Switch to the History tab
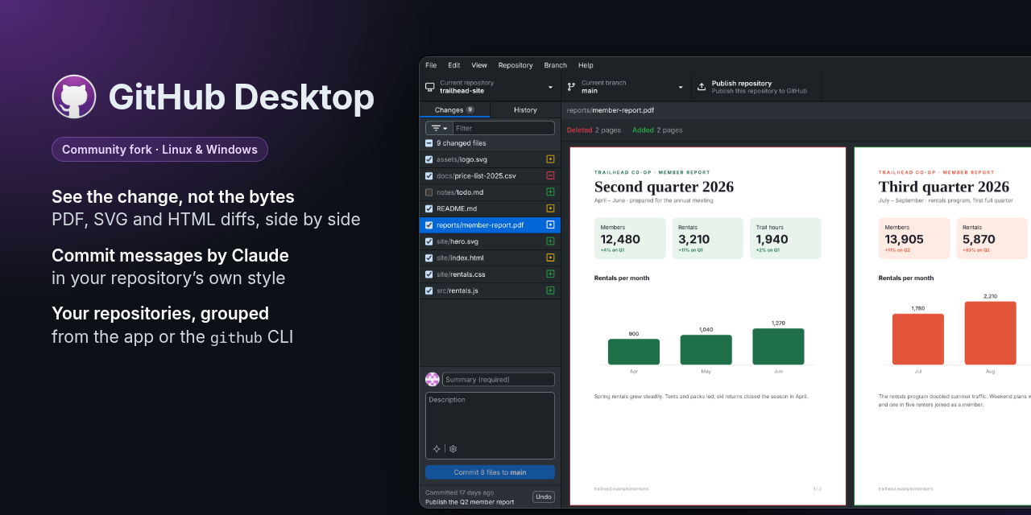The height and width of the screenshot is (515, 1031). (525, 110)
